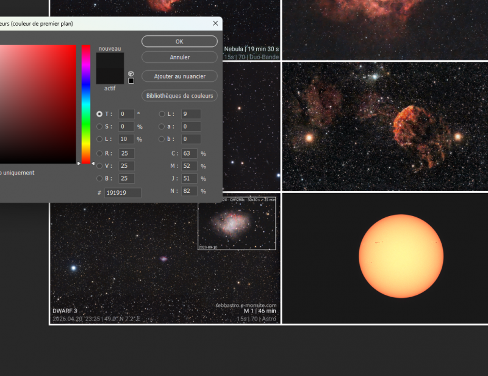Click the V value field
This screenshot has height=376, width=488.
[x=126, y=166]
